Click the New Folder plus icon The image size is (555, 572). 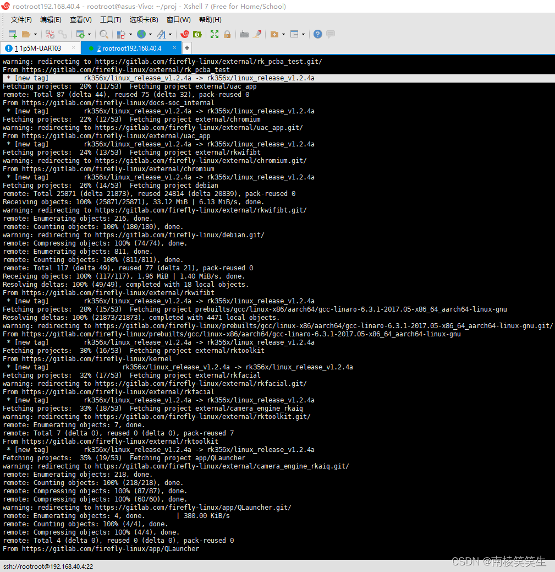(x=274, y=34)
